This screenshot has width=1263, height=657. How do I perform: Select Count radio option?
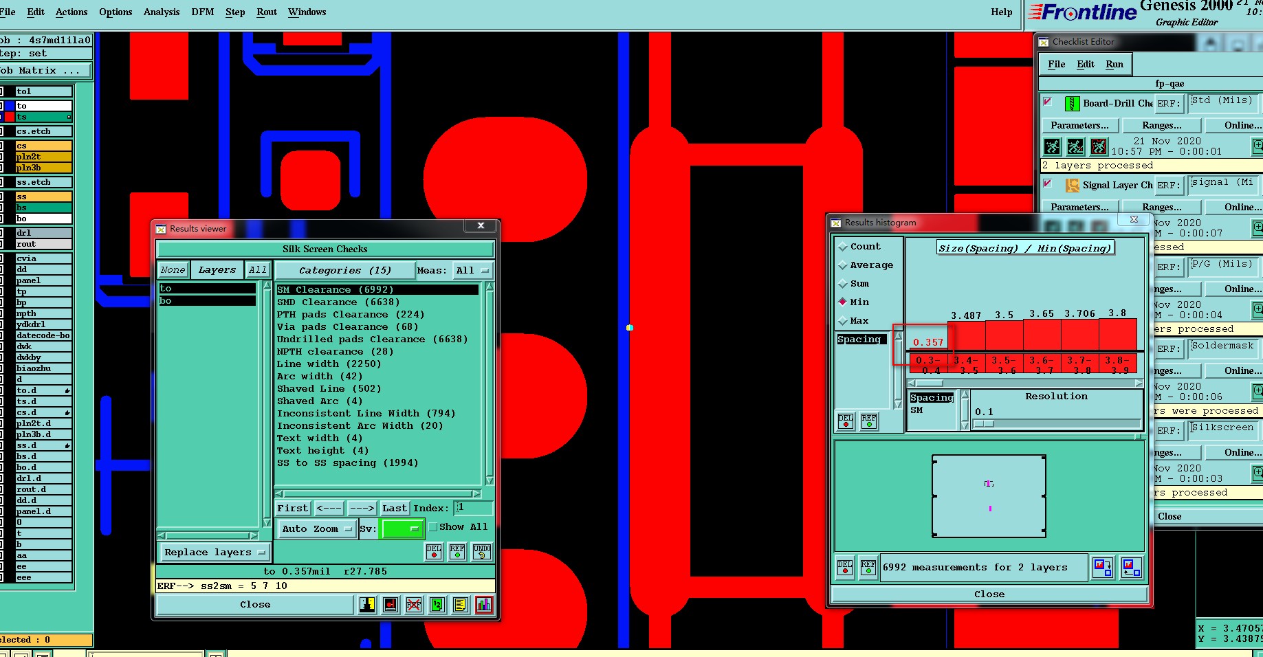click(x=843, y=247)
